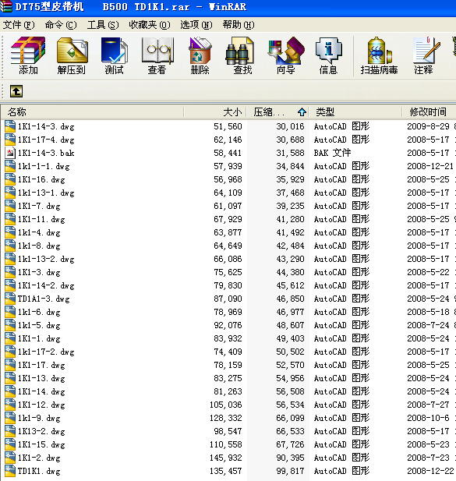
Task: Open the 帮助(H) menu
Action: (239, 25)
